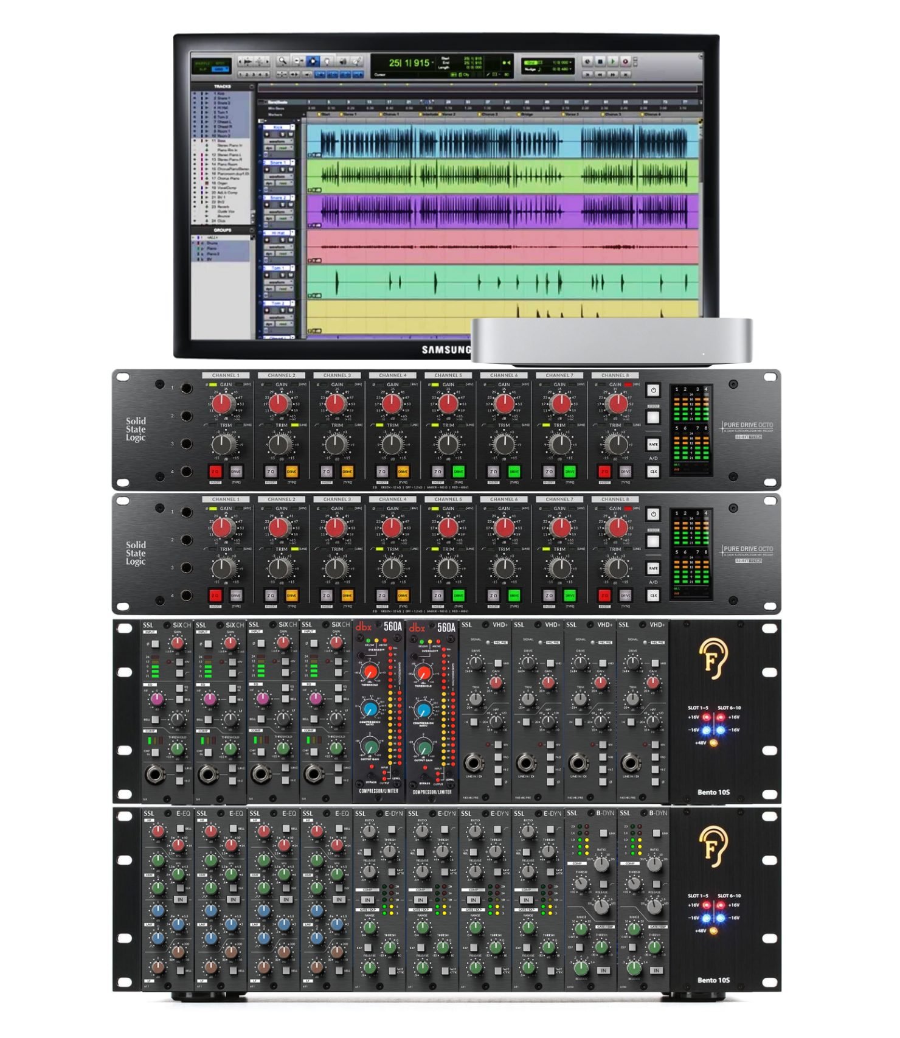Click Channel 8 Z Ω on lower Pure Drive Octo
The width and height of the screenshot is (900, 1038).
tap(604, 596)
